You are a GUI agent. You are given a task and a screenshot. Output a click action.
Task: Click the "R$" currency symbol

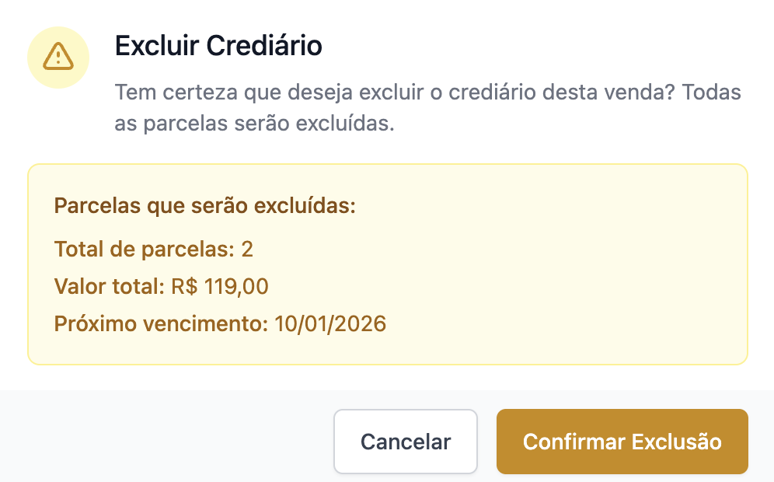[184, 286]
